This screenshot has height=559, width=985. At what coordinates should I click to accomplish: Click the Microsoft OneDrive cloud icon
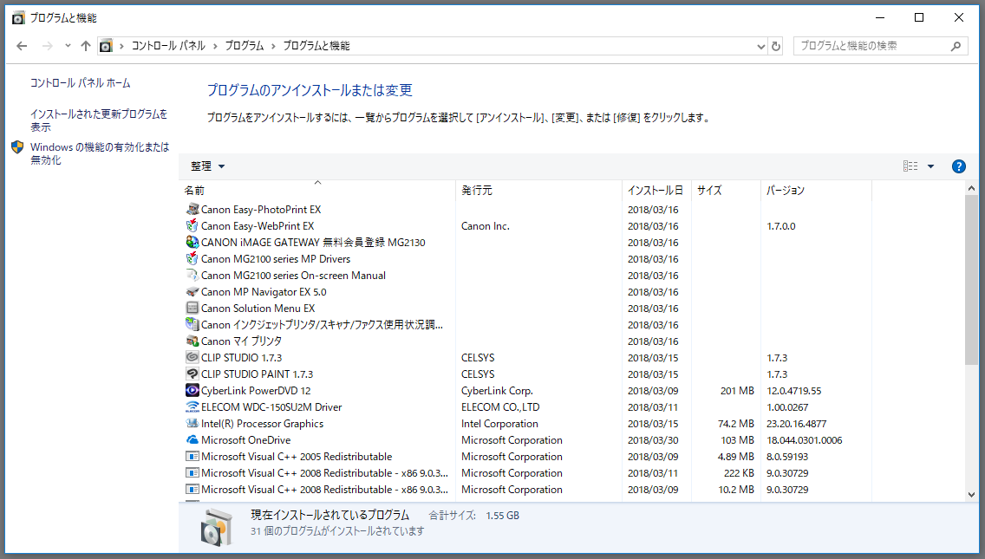pyautogui.click(x=192, y=440)
